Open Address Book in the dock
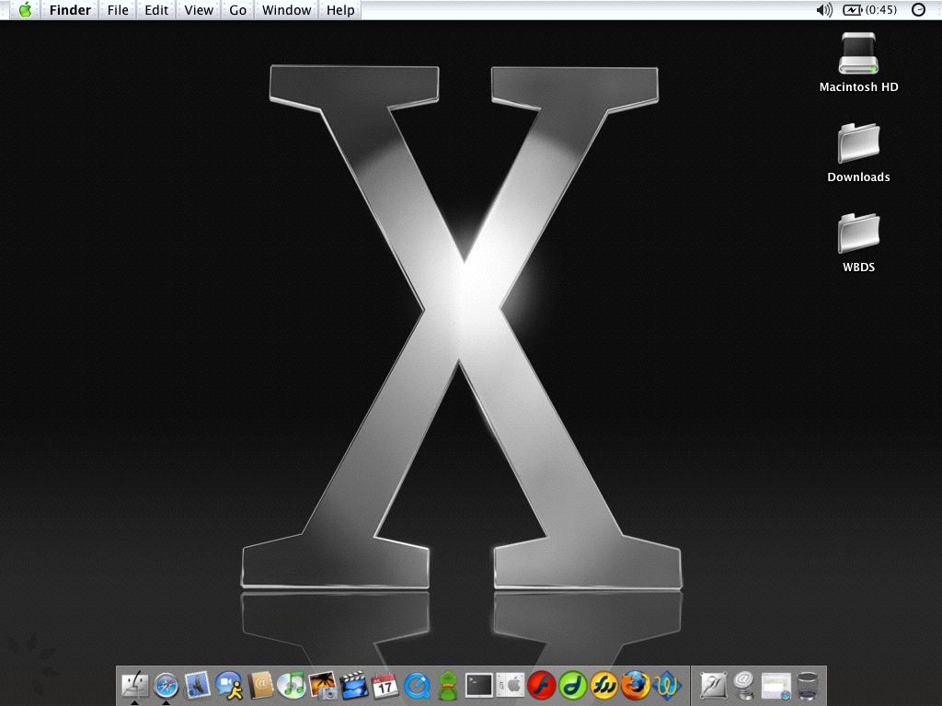 coord(260,685)
